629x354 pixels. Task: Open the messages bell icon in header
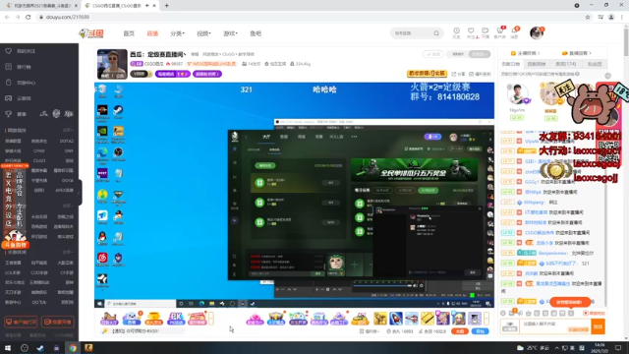pos(514,30)
